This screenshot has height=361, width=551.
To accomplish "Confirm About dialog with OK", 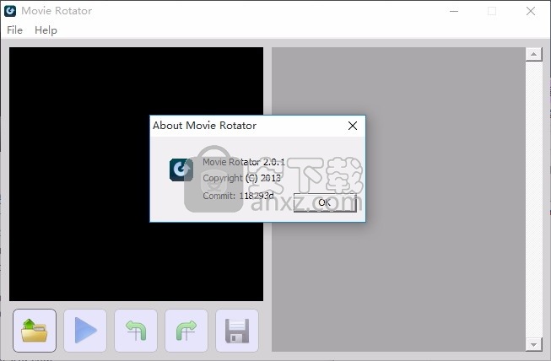I will coord(325,202).
